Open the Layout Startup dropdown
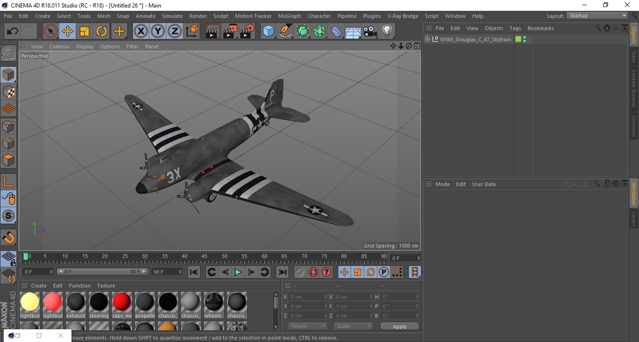The image size is (639, 342). pyautogui.click(x=598, y=16)
